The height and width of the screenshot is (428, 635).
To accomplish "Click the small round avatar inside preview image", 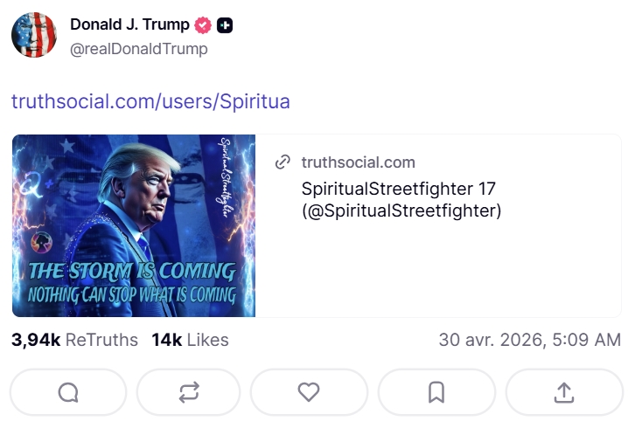I will pyautogui.click(x=41, y=242).
